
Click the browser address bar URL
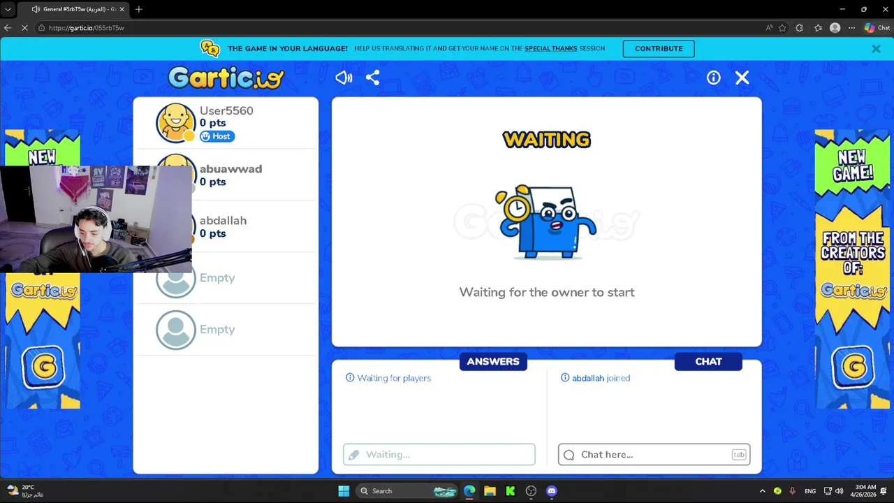point(87,28)
